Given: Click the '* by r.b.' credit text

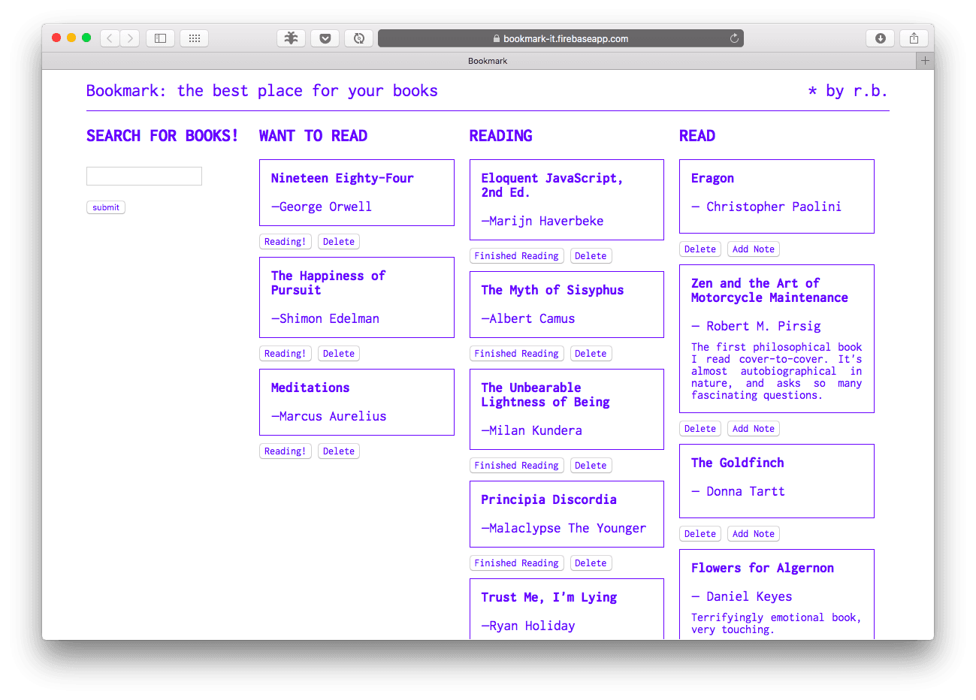Looking at the screenshot, I should [x=848, y=91].
